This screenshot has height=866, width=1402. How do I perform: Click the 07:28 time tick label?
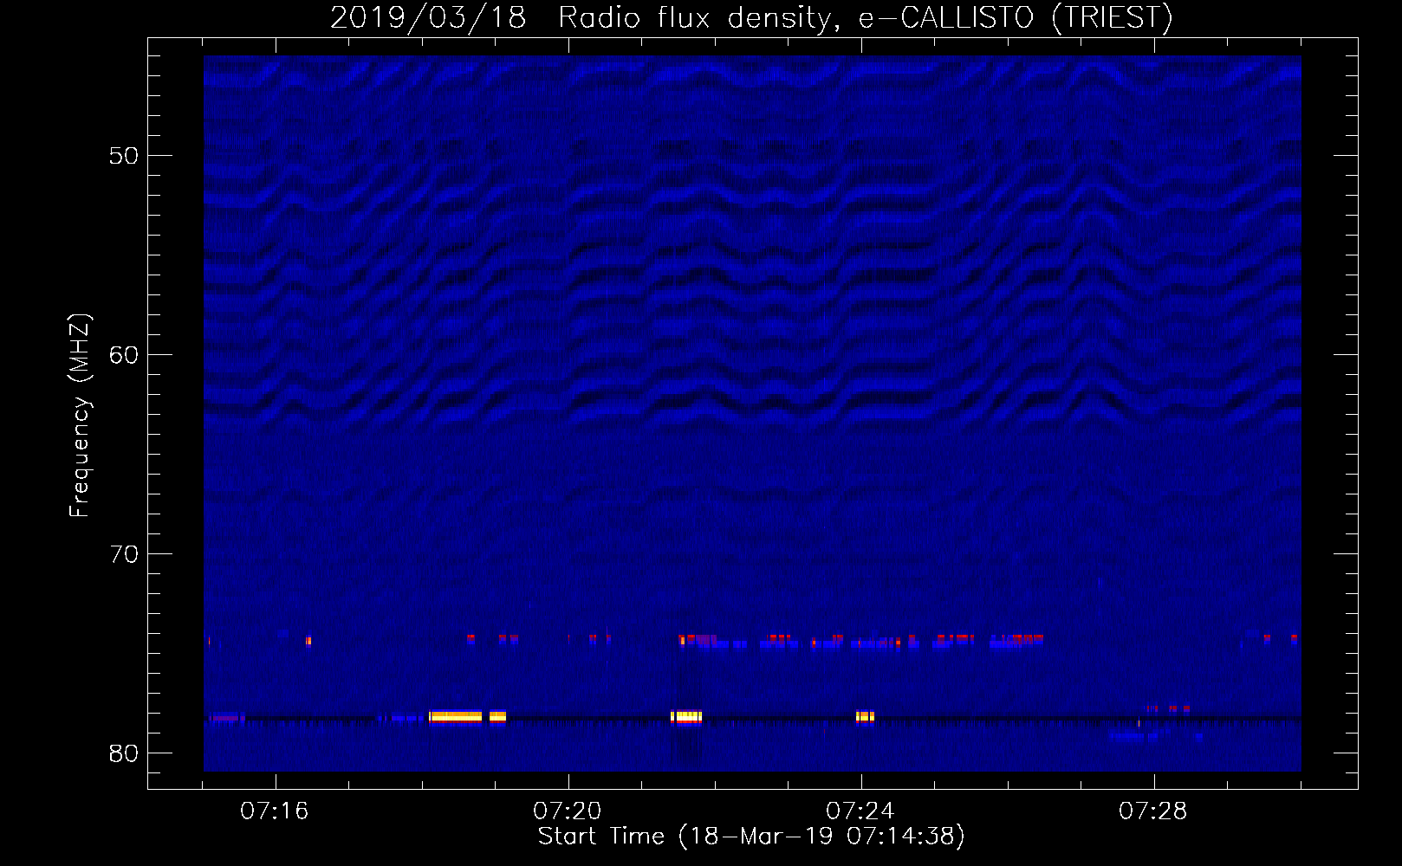coord(1153,811)
